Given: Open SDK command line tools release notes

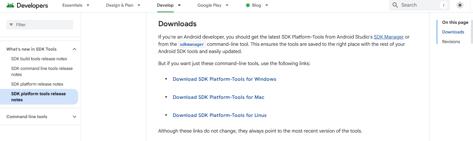Looking at the screenshot, I should 42,71.
